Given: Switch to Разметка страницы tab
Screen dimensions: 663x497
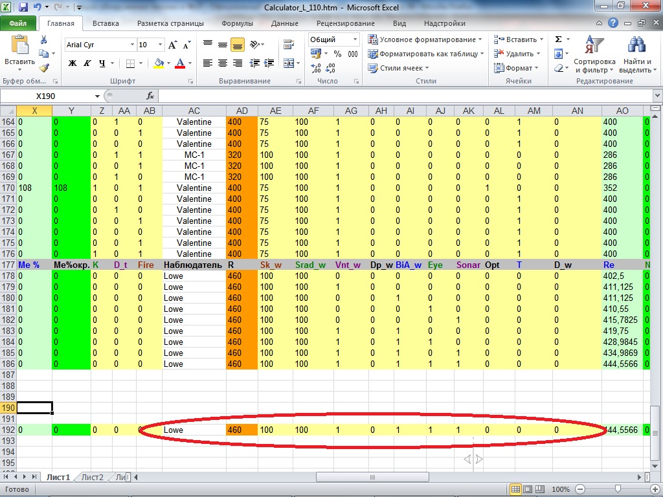Looking at the screenshot, I should 170,23.
